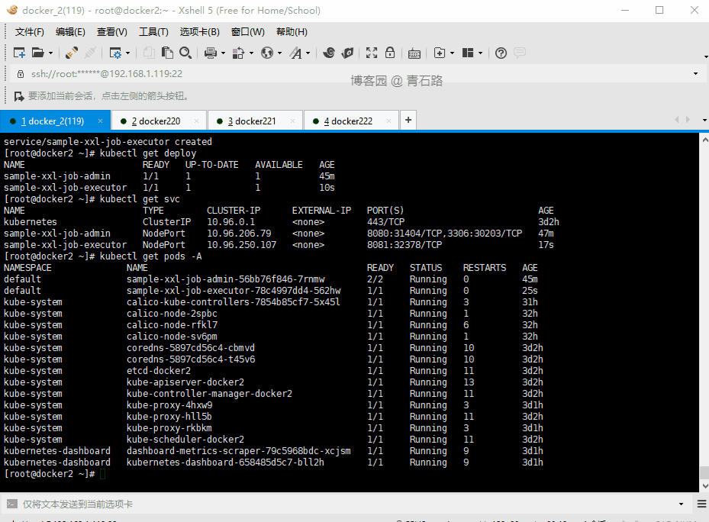Open the 窗口(W) menu
This screenshot has width=709, height=522.
(248, 31)
